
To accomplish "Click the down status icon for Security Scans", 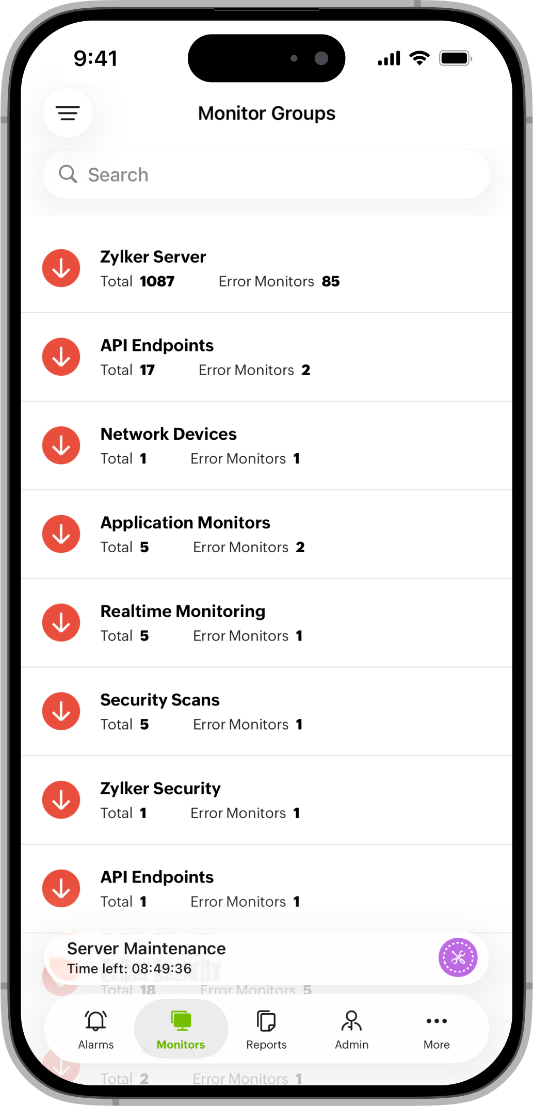I will (x=61, y=711).
